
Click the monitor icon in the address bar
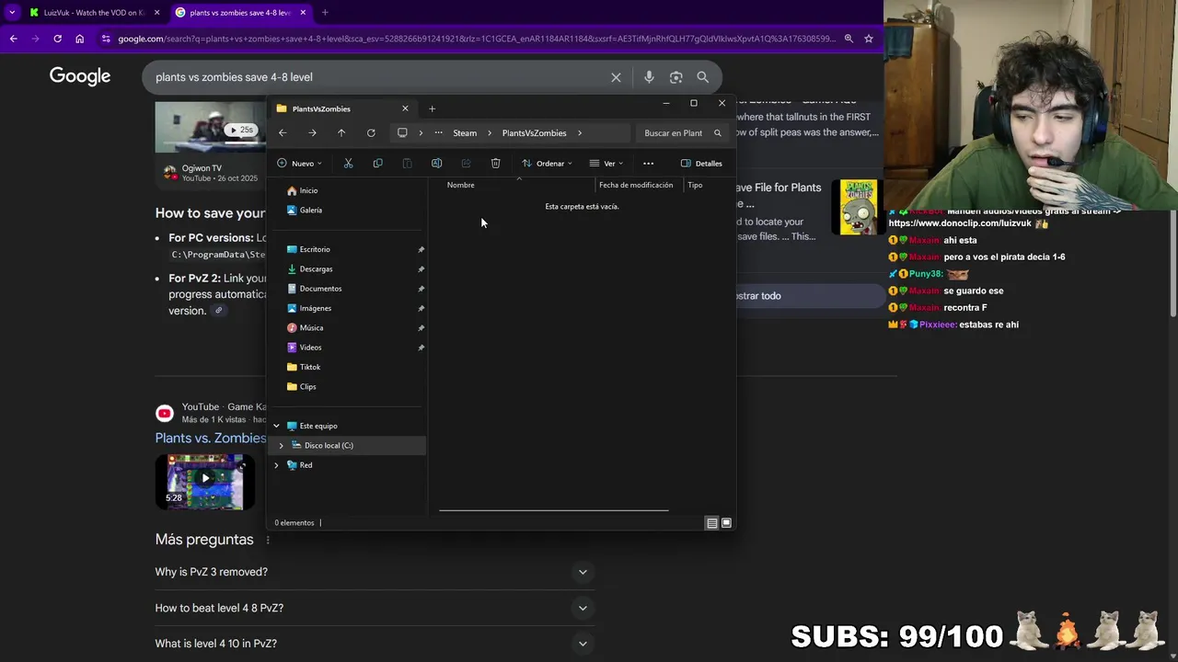(x=402, y=133)
